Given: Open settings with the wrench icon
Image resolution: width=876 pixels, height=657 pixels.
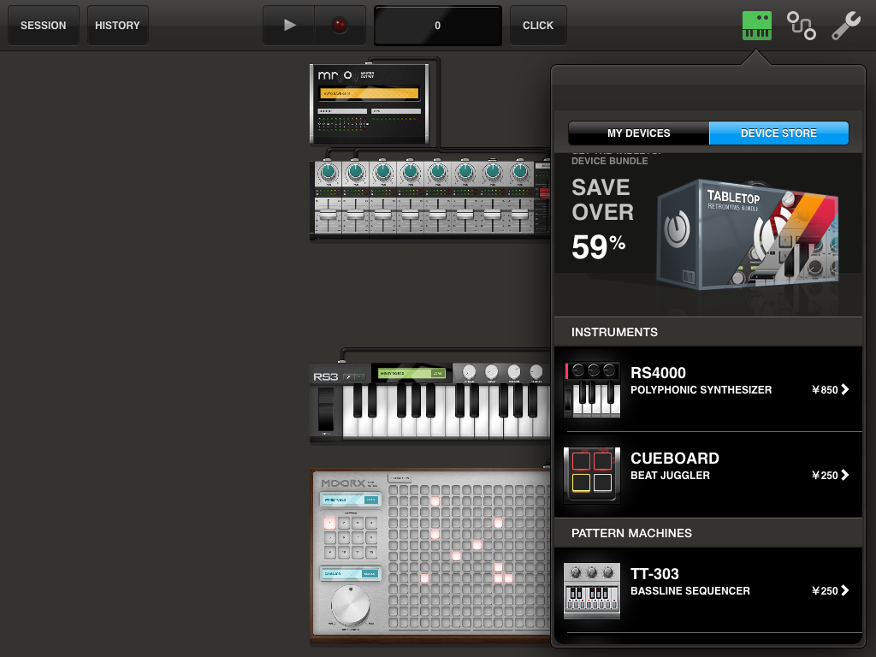Looking at the screenshot, I should click(846, 26).
